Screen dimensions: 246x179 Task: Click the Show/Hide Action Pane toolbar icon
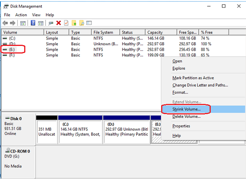pos(41,23)
